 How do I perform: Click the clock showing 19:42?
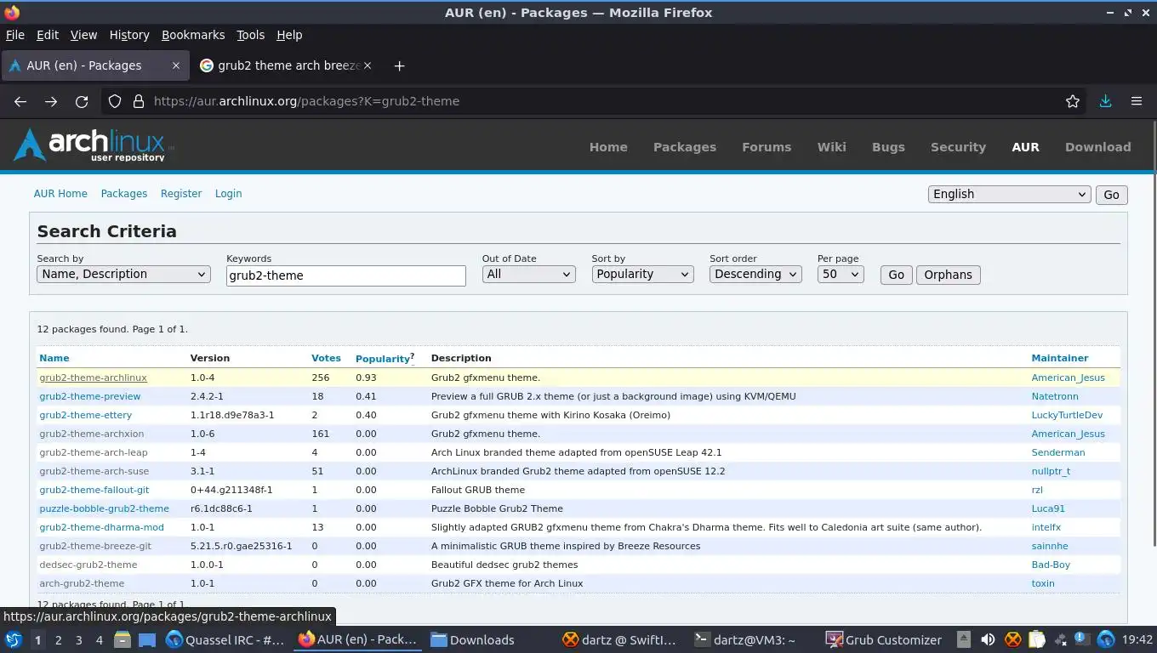(1137, 640)
